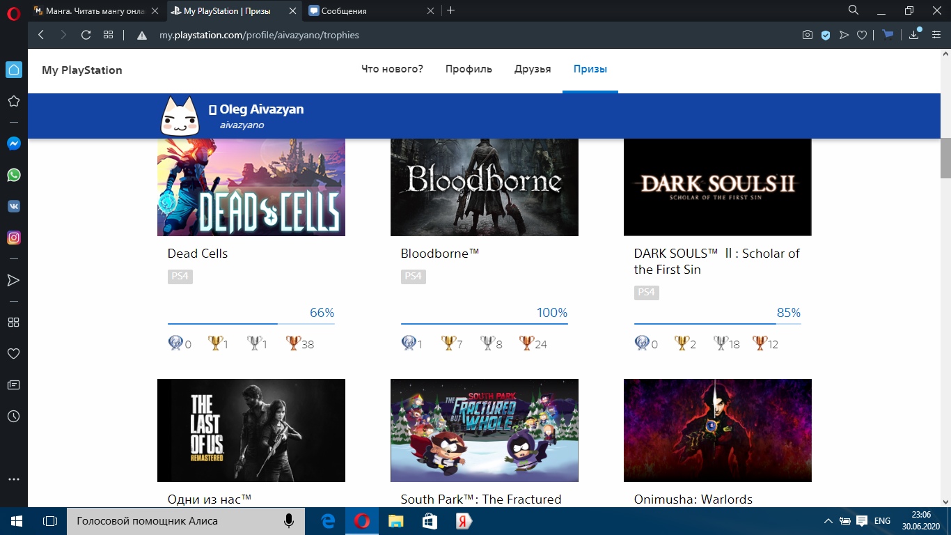Open the Что нового? section
Viewport: 951px width, 535px height.
393,69
